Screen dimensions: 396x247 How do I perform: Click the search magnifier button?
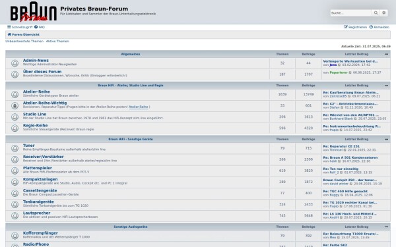[x=376, y=13]
